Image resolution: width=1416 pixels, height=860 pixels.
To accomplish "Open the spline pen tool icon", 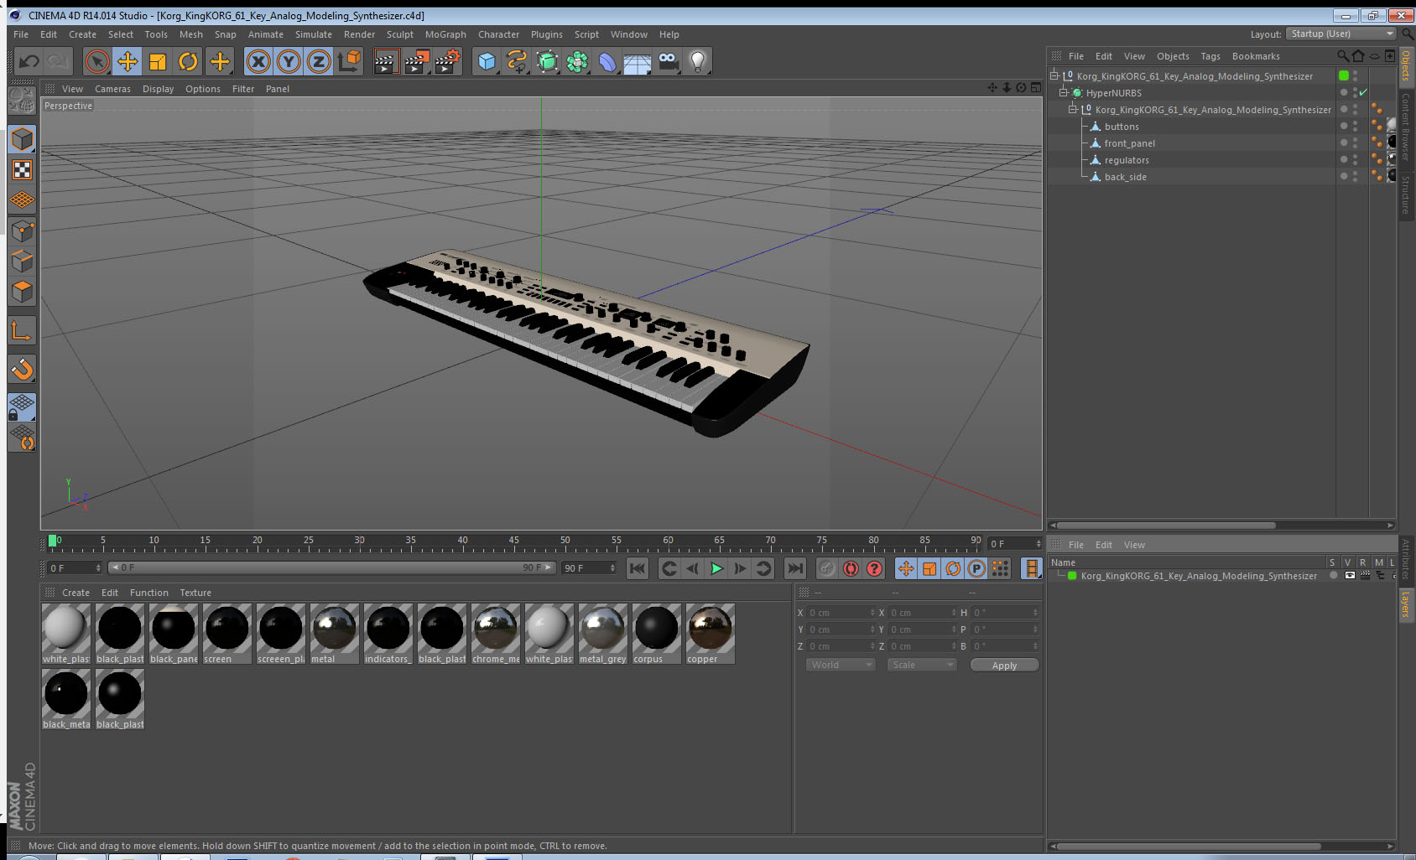I will click(x=517, y=61).
